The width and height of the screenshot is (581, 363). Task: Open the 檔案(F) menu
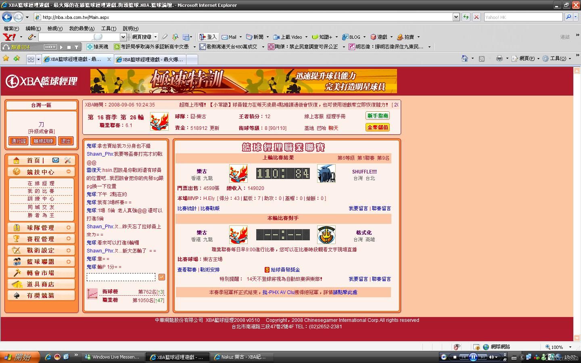tap(11, 28)
